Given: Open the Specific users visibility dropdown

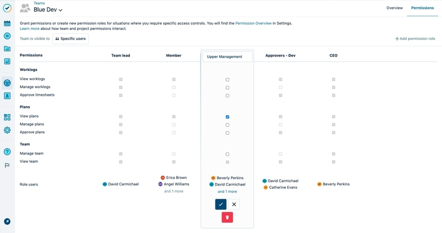Looking at the screenshot, I should point(70,39).
